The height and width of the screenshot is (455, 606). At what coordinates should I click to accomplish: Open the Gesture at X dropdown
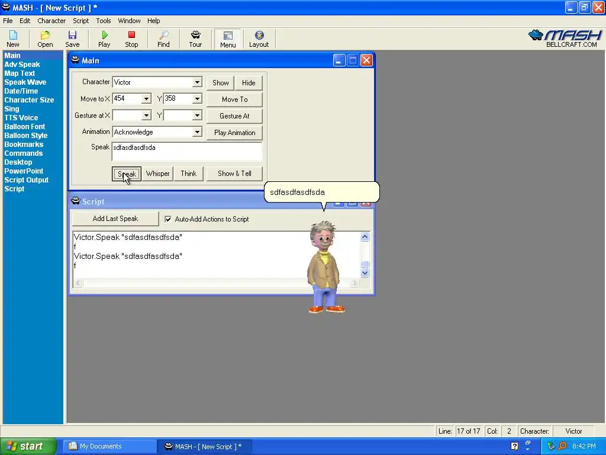tap(146, 116)
